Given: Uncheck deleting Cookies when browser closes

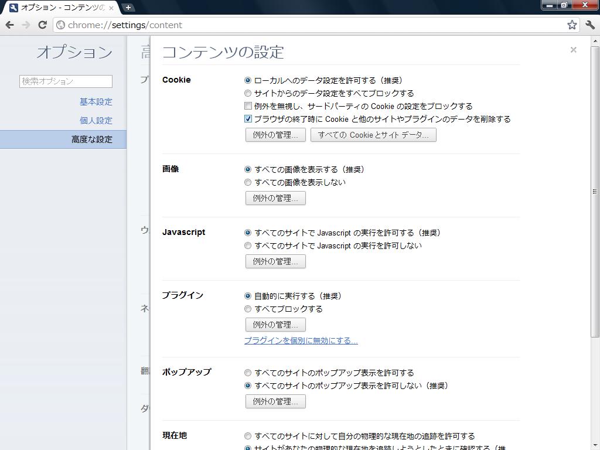Looking at the screenshot, I should click(248, 119).
